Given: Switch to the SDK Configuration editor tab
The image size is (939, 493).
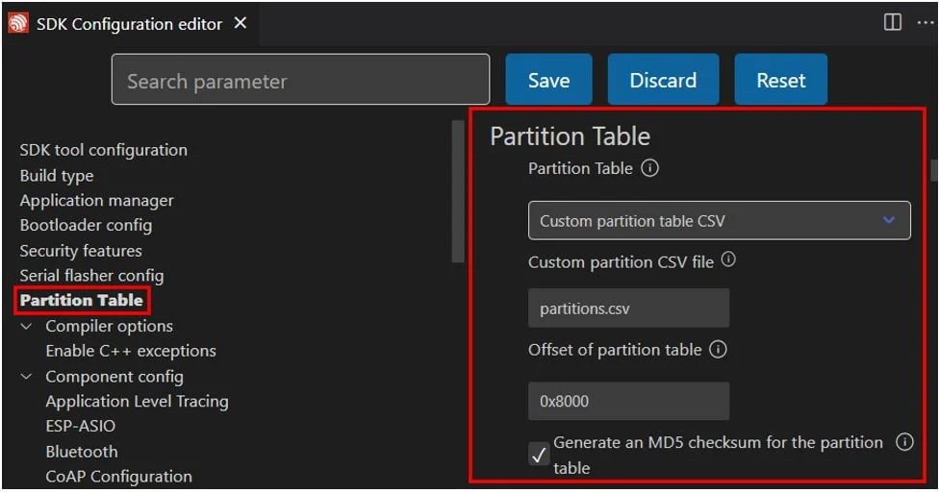Looking at the screenshot, I should coord(129,24).
